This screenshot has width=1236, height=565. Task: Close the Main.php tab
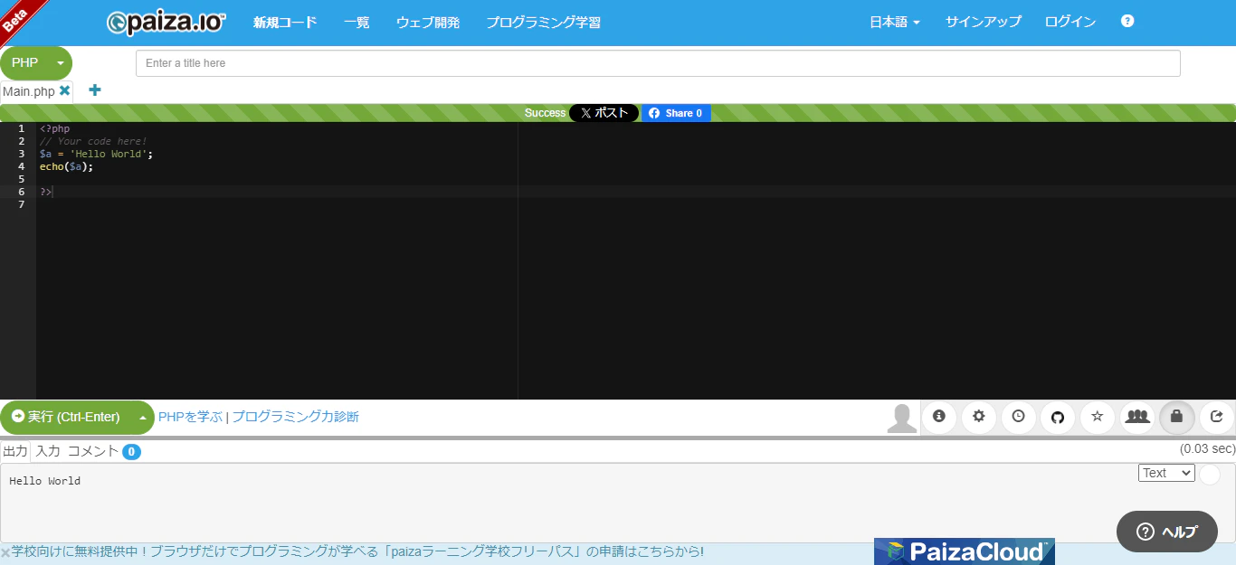65,90
